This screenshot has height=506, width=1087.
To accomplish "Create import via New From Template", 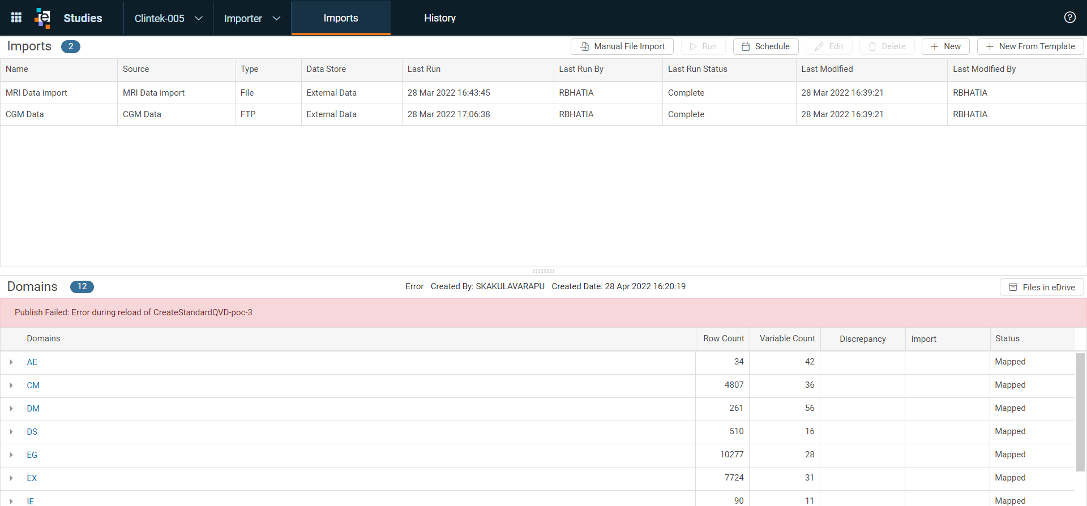I will pyautogui.click(x=1030, y=46).
